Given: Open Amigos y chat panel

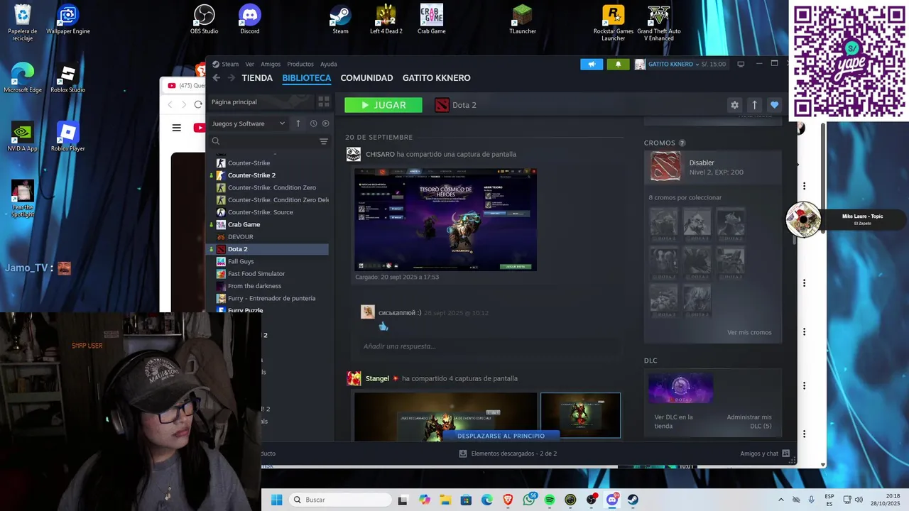Looking at the screenshot, I should [766, 454].
